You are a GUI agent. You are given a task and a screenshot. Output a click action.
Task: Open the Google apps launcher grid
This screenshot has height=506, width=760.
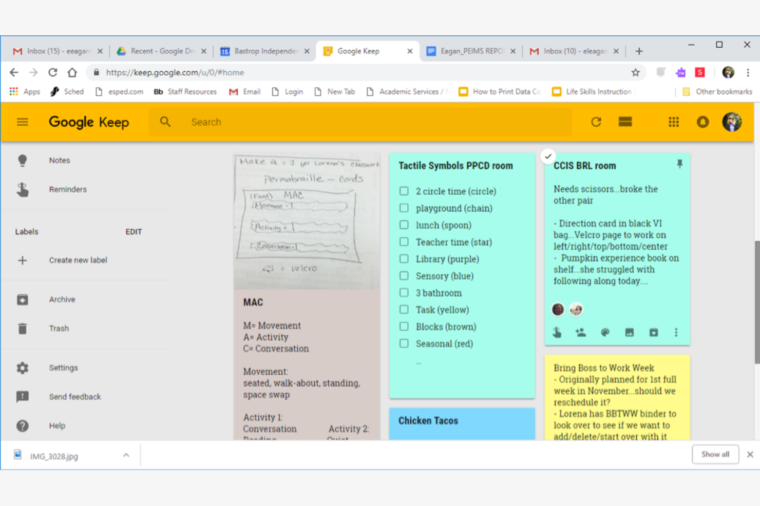point(673,122)
